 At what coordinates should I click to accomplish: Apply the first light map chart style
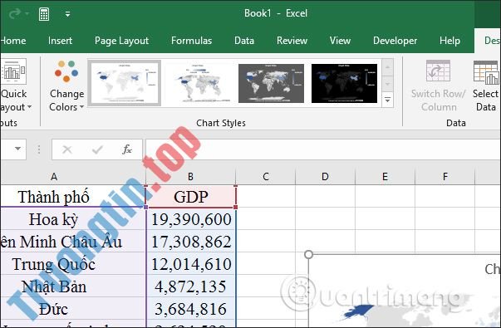click(x=125, y=83)
